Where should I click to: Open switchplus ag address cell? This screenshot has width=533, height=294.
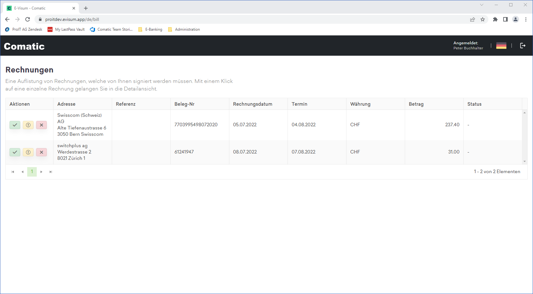(83, 152)
